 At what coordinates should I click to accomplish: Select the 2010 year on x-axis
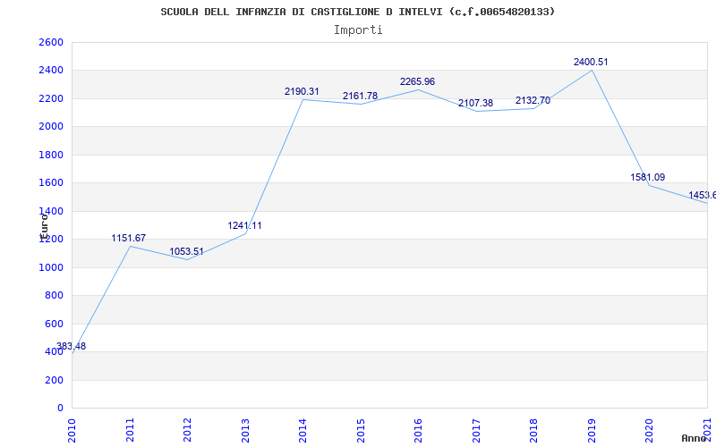click(72, 430)
